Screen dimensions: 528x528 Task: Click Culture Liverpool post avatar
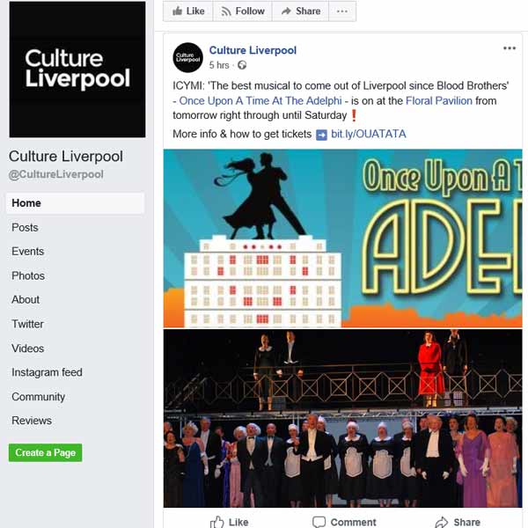click(x=188, y=57)
